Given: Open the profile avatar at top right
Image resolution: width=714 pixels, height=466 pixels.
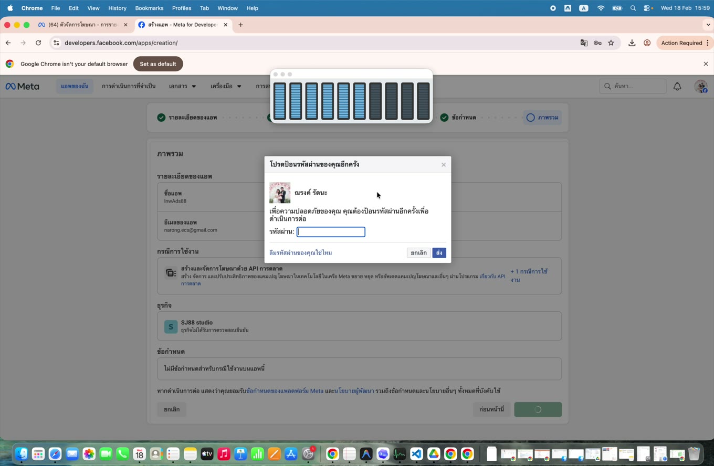Looking at the screenshot, I should point(701,87).
